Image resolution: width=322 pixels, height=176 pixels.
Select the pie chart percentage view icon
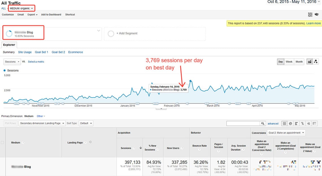click(290, 123)
